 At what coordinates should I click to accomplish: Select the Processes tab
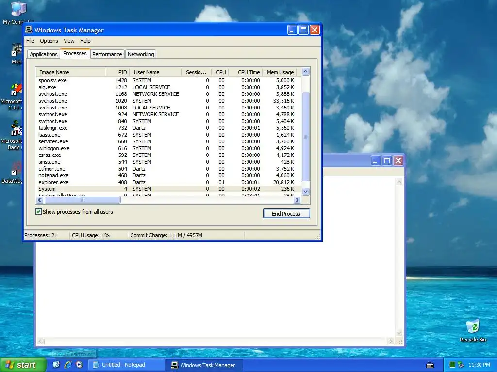coord(75,53)
